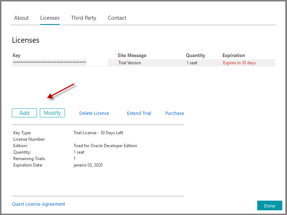Screen dimensions: 287x215
Task: Click the Modify button
Action: pos(52,113)
